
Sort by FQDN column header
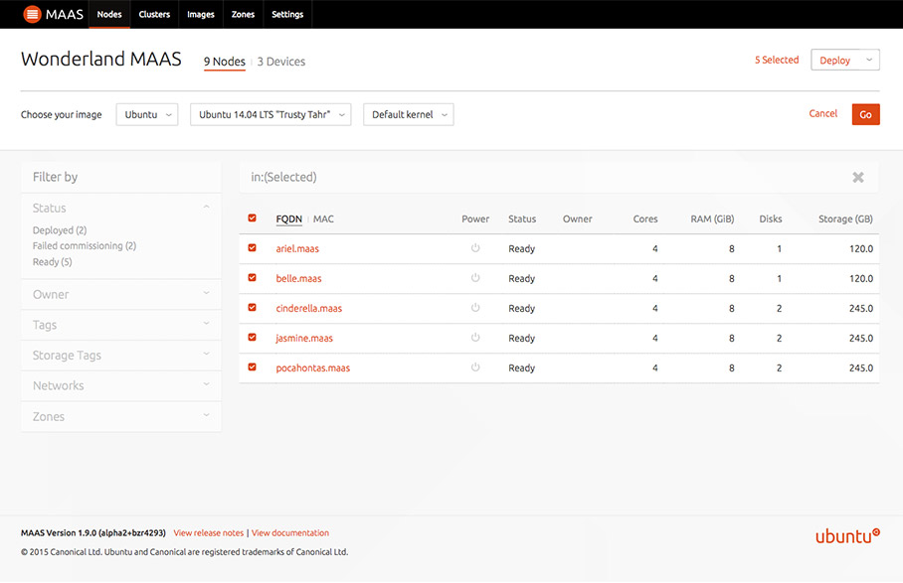pos(289,219)
